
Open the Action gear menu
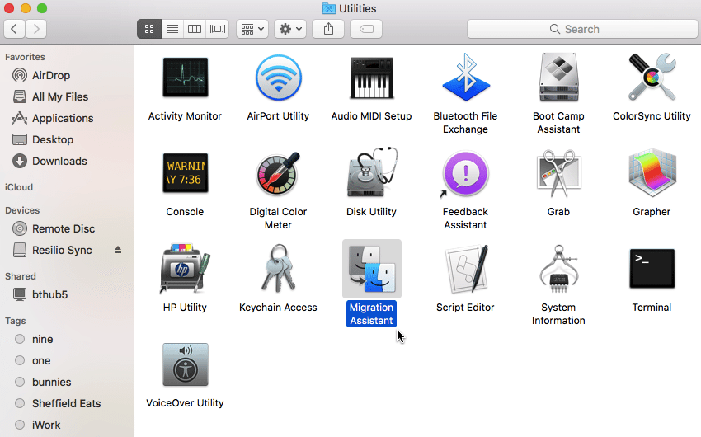pyautogui.click(x=290, y=29)
